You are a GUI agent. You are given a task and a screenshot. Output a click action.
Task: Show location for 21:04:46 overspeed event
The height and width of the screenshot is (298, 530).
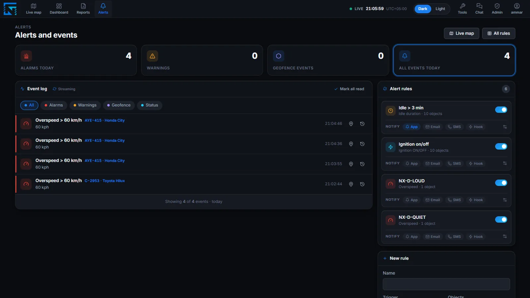351,124
